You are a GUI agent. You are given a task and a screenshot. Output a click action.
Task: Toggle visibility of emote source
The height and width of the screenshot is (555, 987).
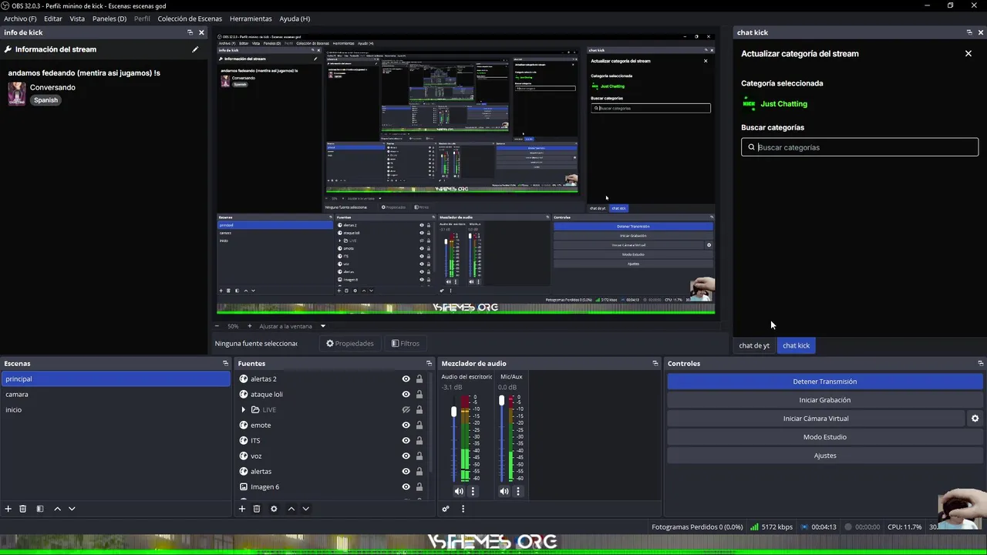coord(406,425)
